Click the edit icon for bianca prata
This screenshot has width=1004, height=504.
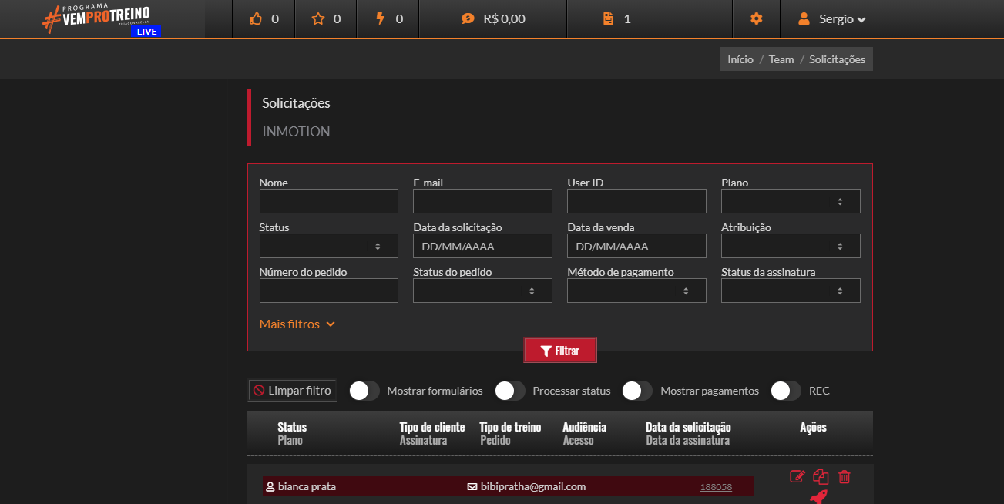(797, 477)
